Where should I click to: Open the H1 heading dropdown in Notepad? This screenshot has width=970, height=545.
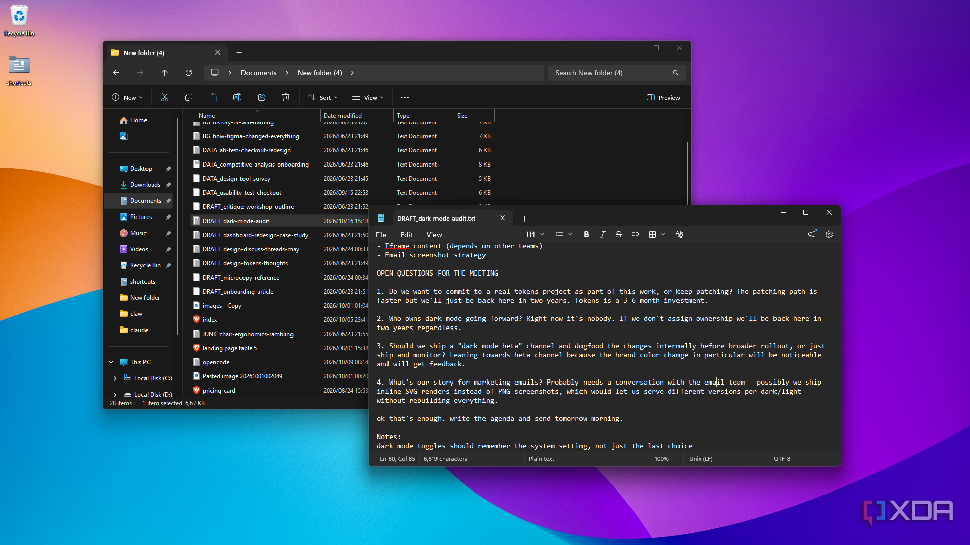click(x=535, y=234)
